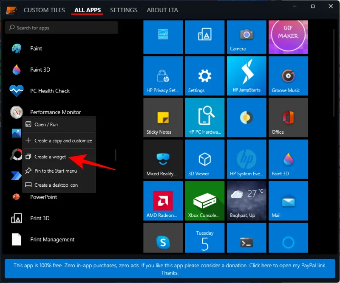Select Pin to the Start menu option
Viewport: 340px width, 283px height.
55,171
